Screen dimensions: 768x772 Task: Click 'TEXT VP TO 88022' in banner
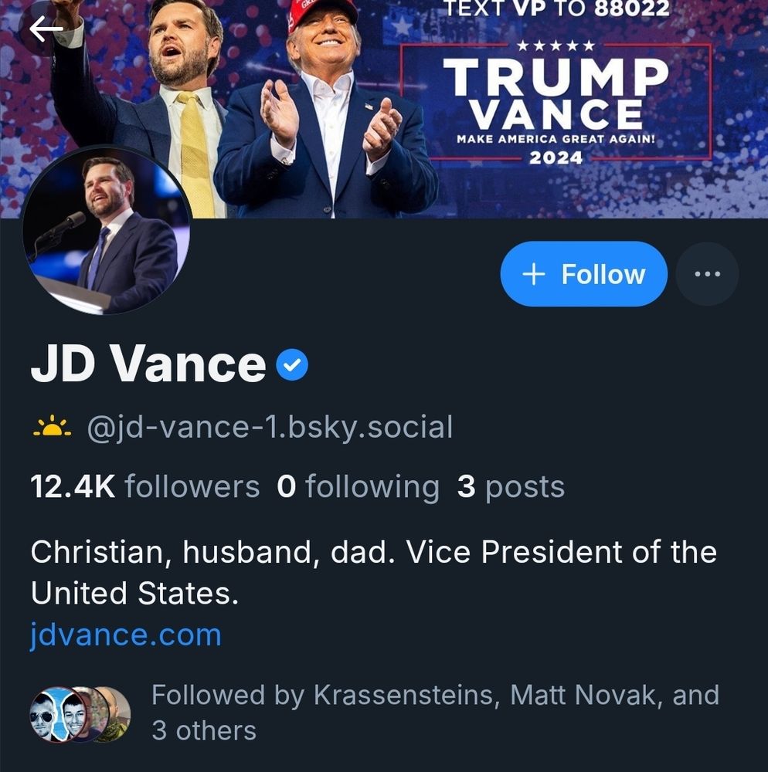click(556, 9)
